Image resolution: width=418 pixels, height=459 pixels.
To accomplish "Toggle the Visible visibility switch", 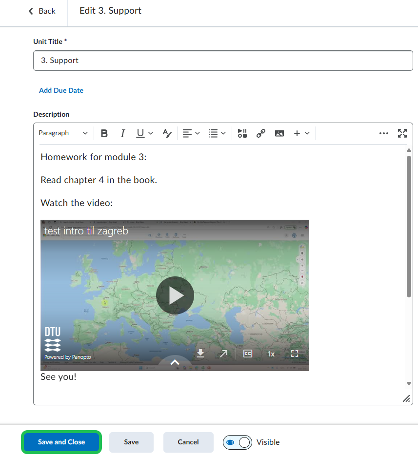I will tap(237, 442).
